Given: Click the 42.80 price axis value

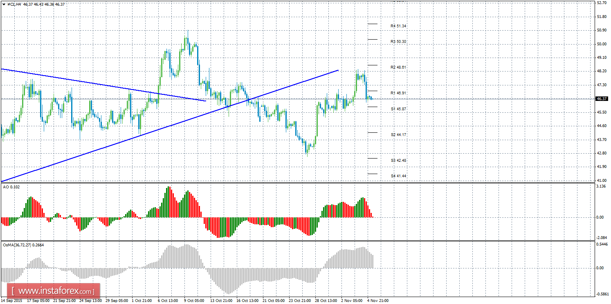Looking at the screenshot, I should point(601,153).
